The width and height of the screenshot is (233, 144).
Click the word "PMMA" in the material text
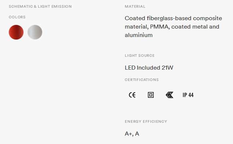159,27
